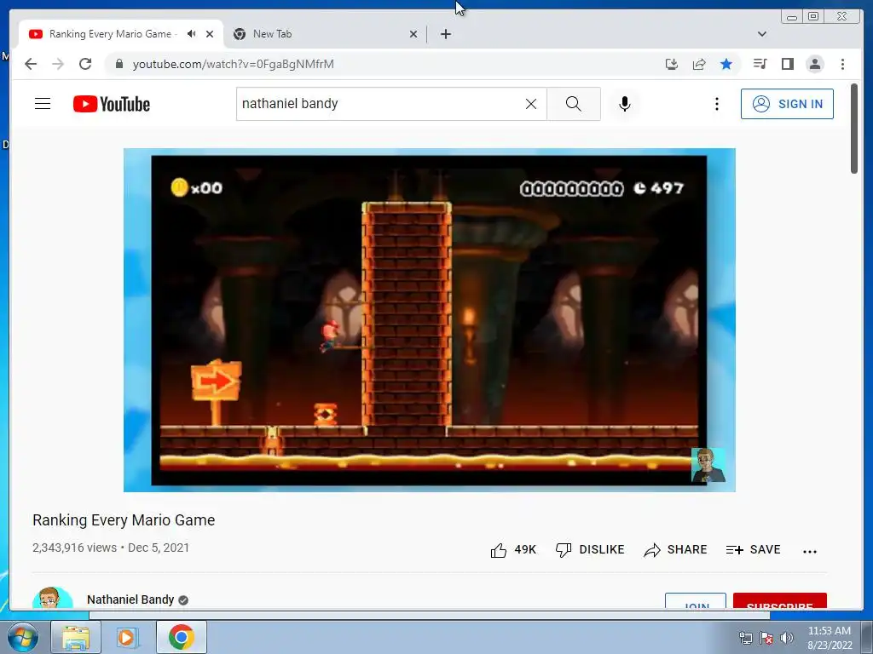
Task: Click the blue bookmark star
Action: 726,64
